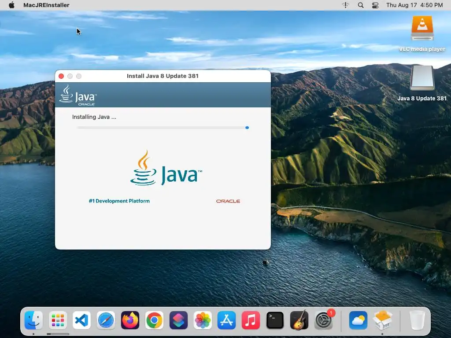Click '#1 Development Platform' text

tap(119, 201)
